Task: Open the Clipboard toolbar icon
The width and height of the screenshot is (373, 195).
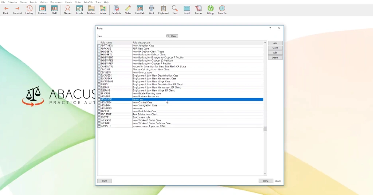Action: (x=164, y=10)
